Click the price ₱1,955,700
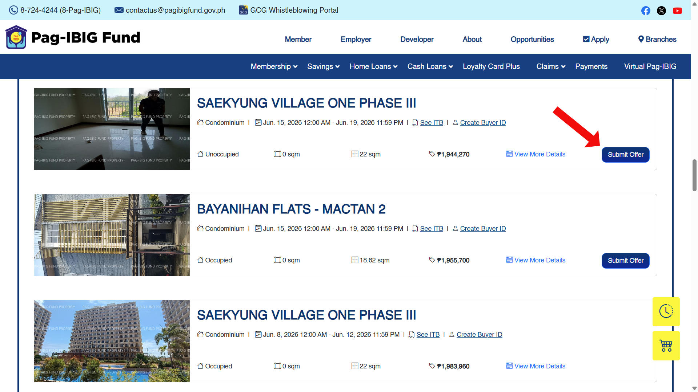698x392 pixels. coord(453,260)
